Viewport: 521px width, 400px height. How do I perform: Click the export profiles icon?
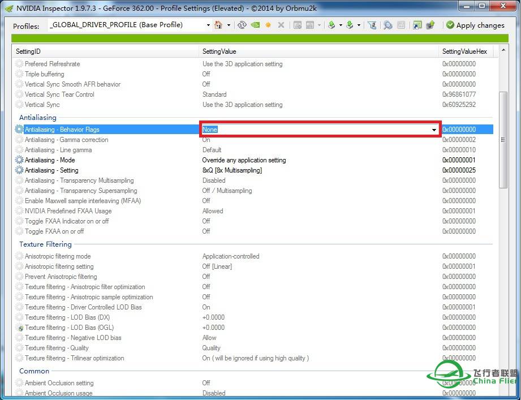331,25
